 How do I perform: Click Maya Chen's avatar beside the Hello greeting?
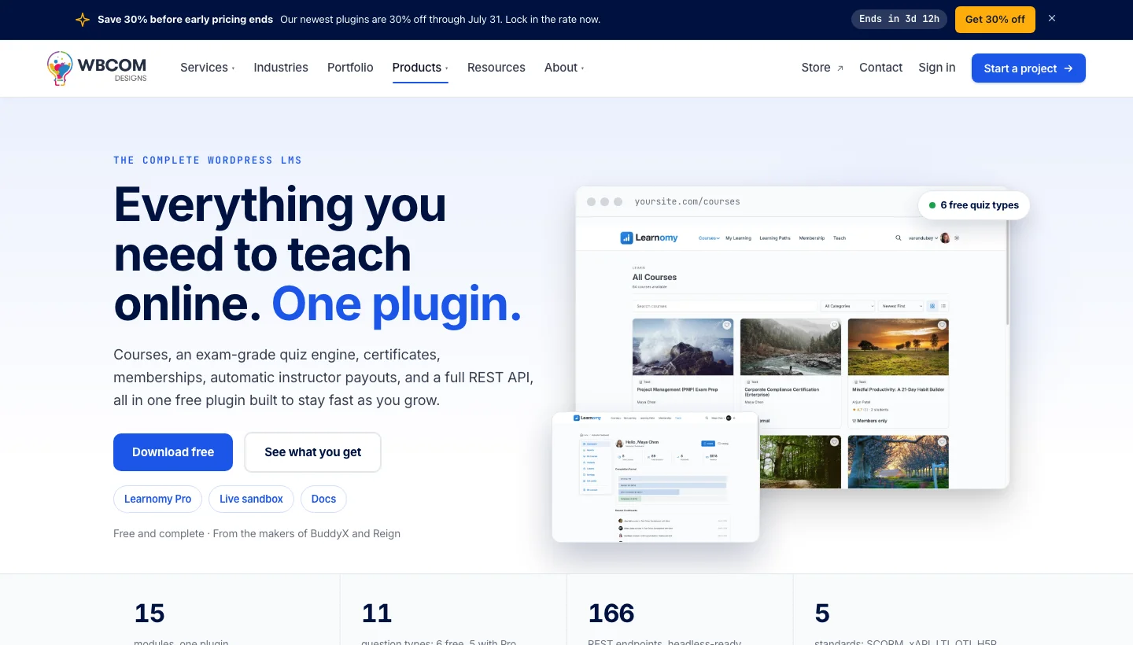click(x=619, y=444)
